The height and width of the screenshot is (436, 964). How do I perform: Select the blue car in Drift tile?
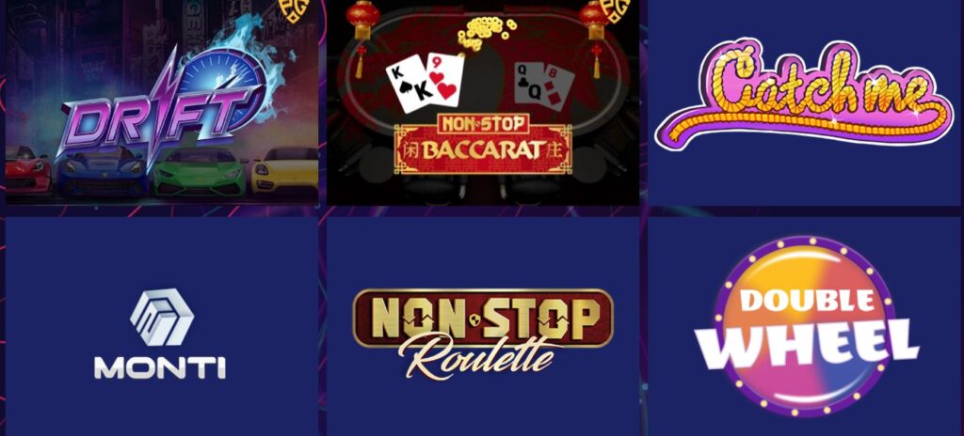(x=102, y=171)
